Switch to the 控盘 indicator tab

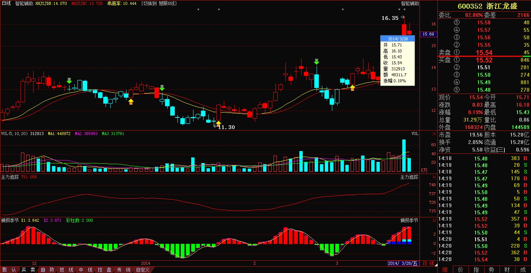pyautogui.click(x=104, y=270)
